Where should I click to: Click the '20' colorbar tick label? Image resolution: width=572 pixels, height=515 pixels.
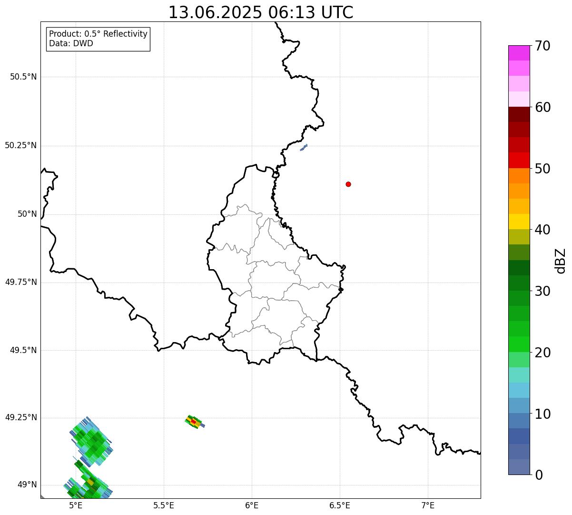[542, 353]
